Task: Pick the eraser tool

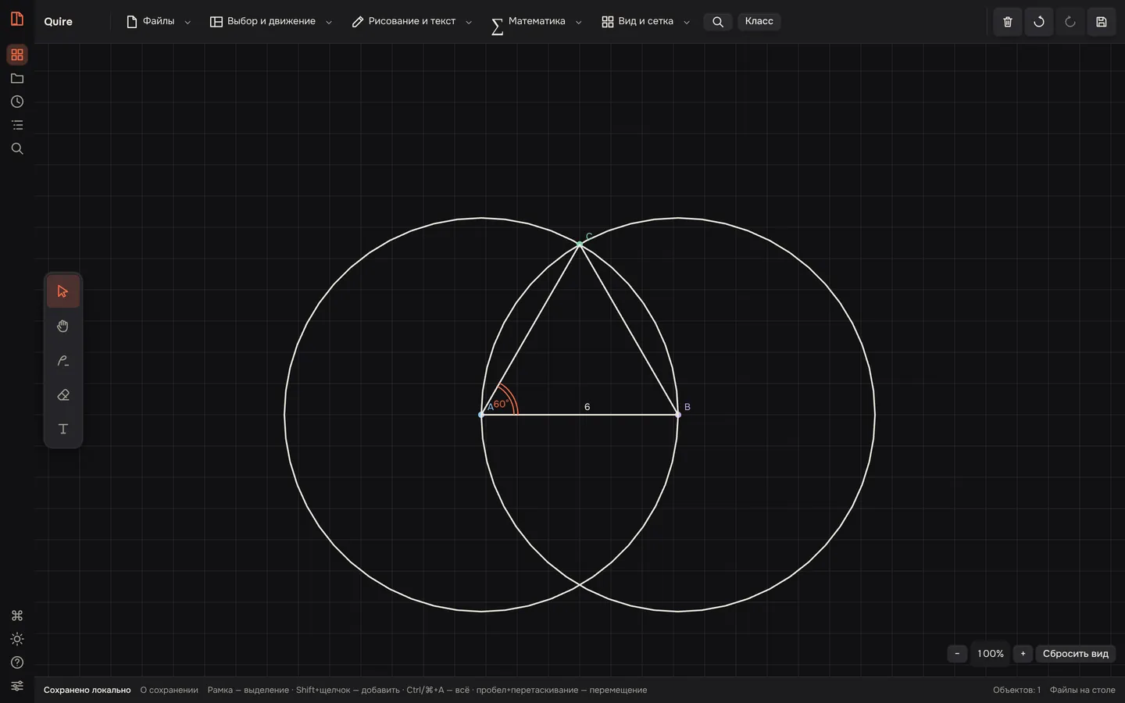Action: coord(63,394)
